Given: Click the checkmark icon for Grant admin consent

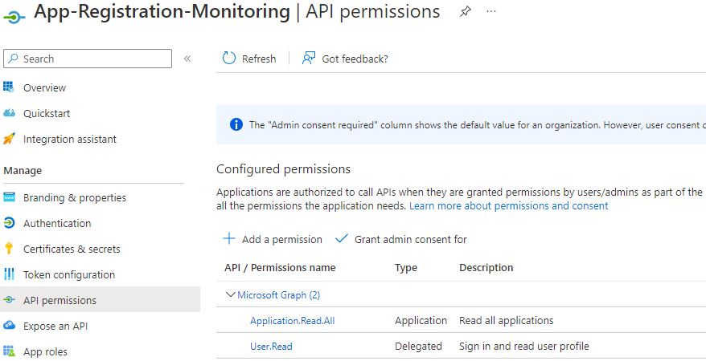Looking at the screenshot, I should click(342, 238).
